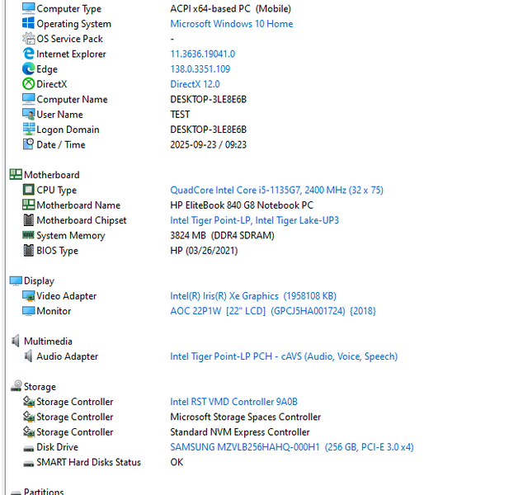Open the QuadCore Intel Core i5-1135G7 link
The height and width of the screenshot is (495, 518).
coord(276,190)
